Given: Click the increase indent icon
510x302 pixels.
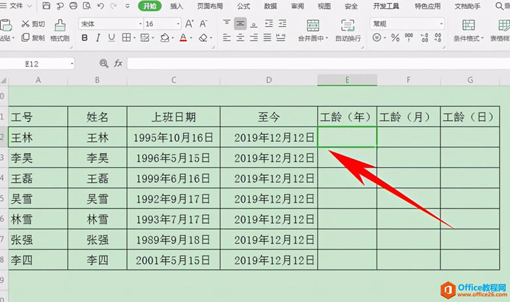Looking at the screenshot, I should [x=282, y=24].
